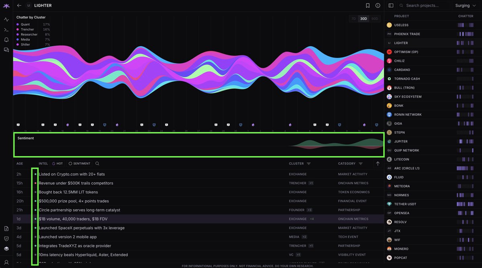This screenshot has height=268, width=482.
Task: Open the document icon in lower sidebar
Action: click(x=6, y=229)
